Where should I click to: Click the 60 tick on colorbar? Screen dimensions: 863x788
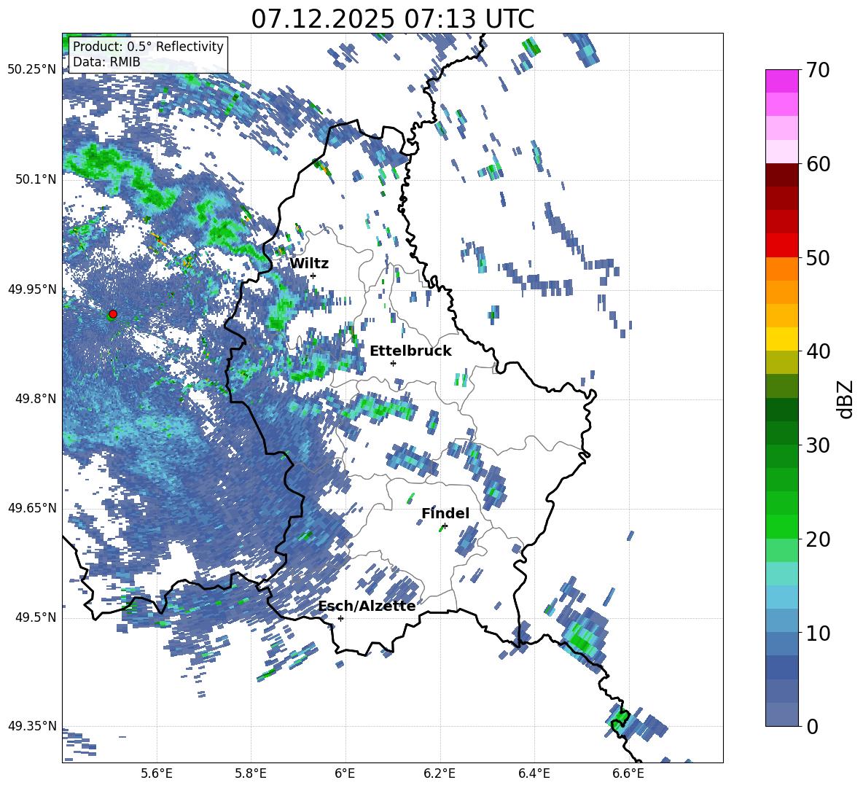coord(818,164)
